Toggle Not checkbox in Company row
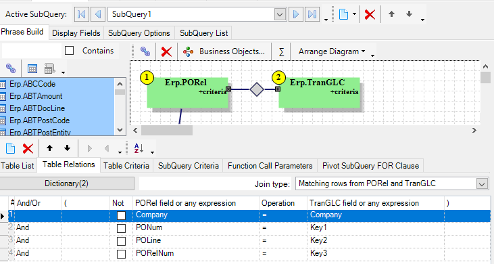Viewport: 494px width, 264px height. [x=121, y=215]
